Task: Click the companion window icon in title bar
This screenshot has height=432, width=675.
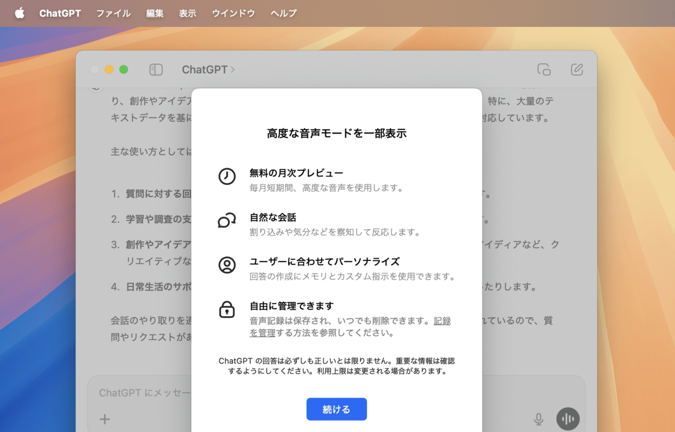Action: click(544, 70)
